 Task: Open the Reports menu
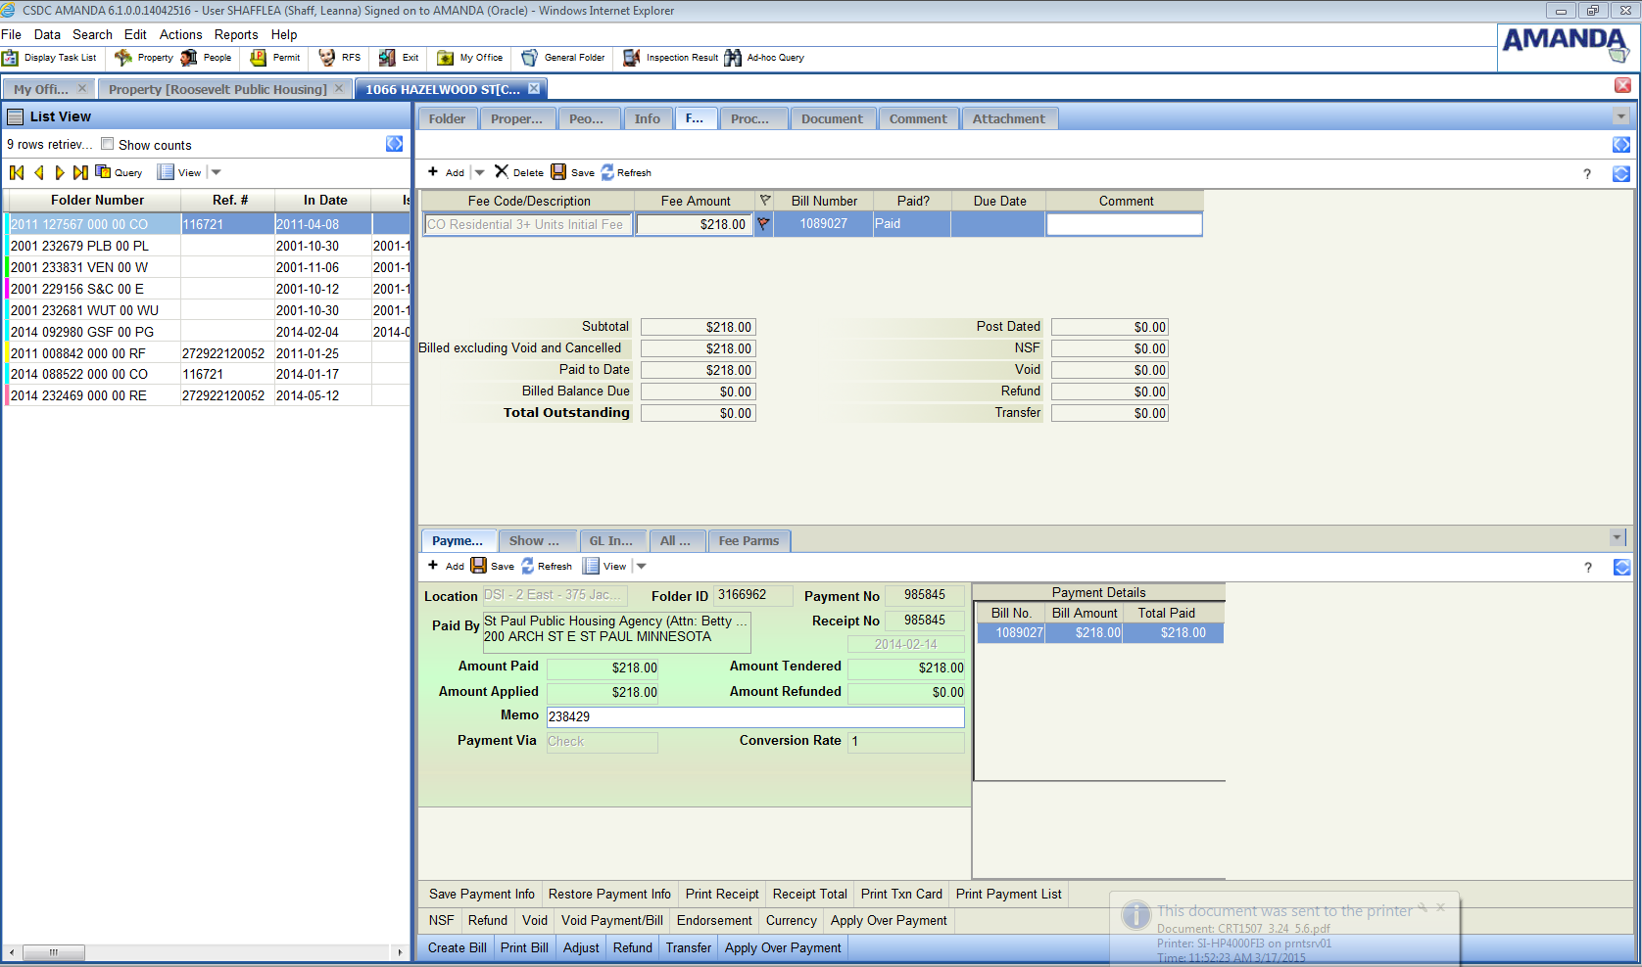click(236, 34)
